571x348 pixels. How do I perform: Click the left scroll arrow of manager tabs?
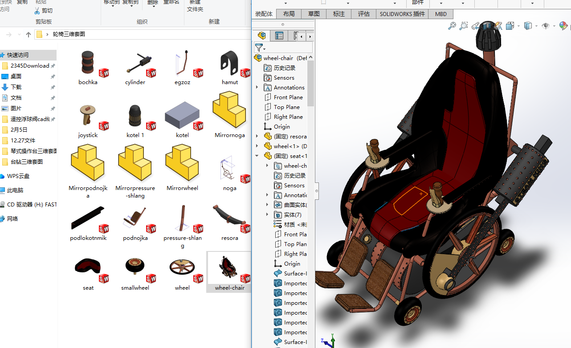pos(302,36)
